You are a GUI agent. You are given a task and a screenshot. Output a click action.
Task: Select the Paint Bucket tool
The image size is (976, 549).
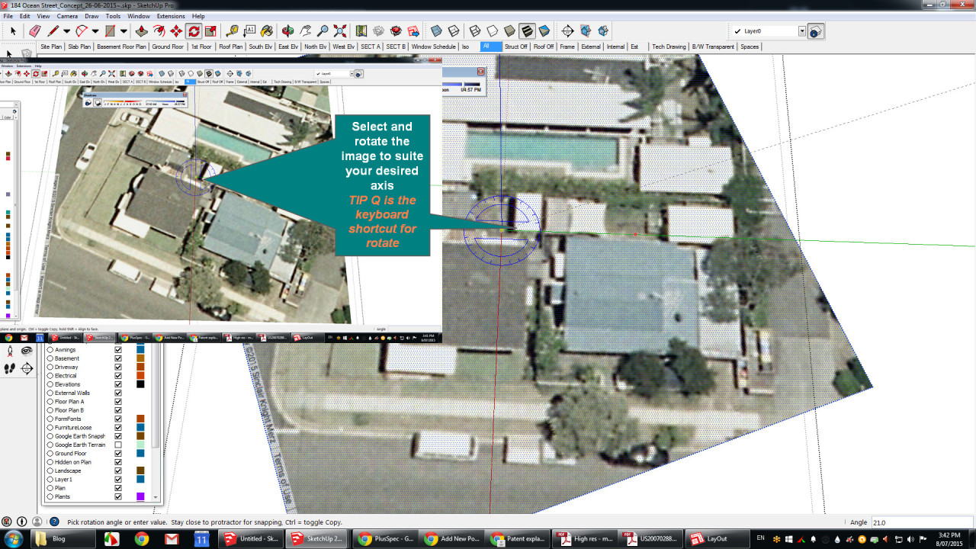pos(267,31)
